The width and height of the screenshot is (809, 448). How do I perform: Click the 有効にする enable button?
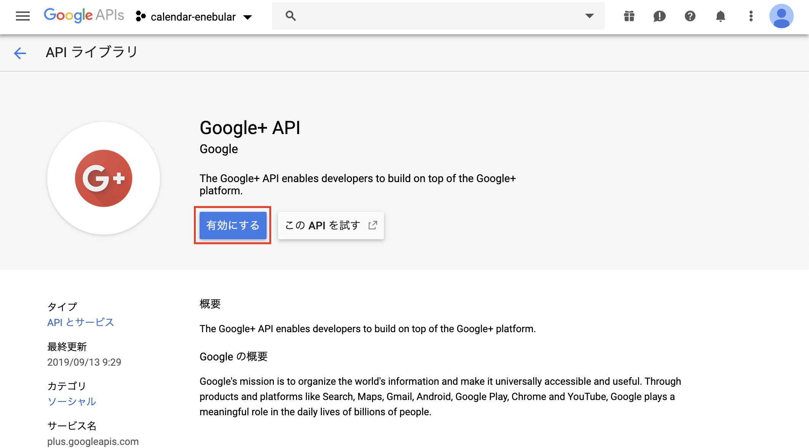(x=233, y=226)
